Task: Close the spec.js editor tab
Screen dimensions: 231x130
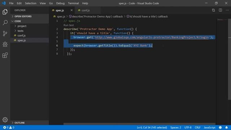Action: (x=71, y=10)
